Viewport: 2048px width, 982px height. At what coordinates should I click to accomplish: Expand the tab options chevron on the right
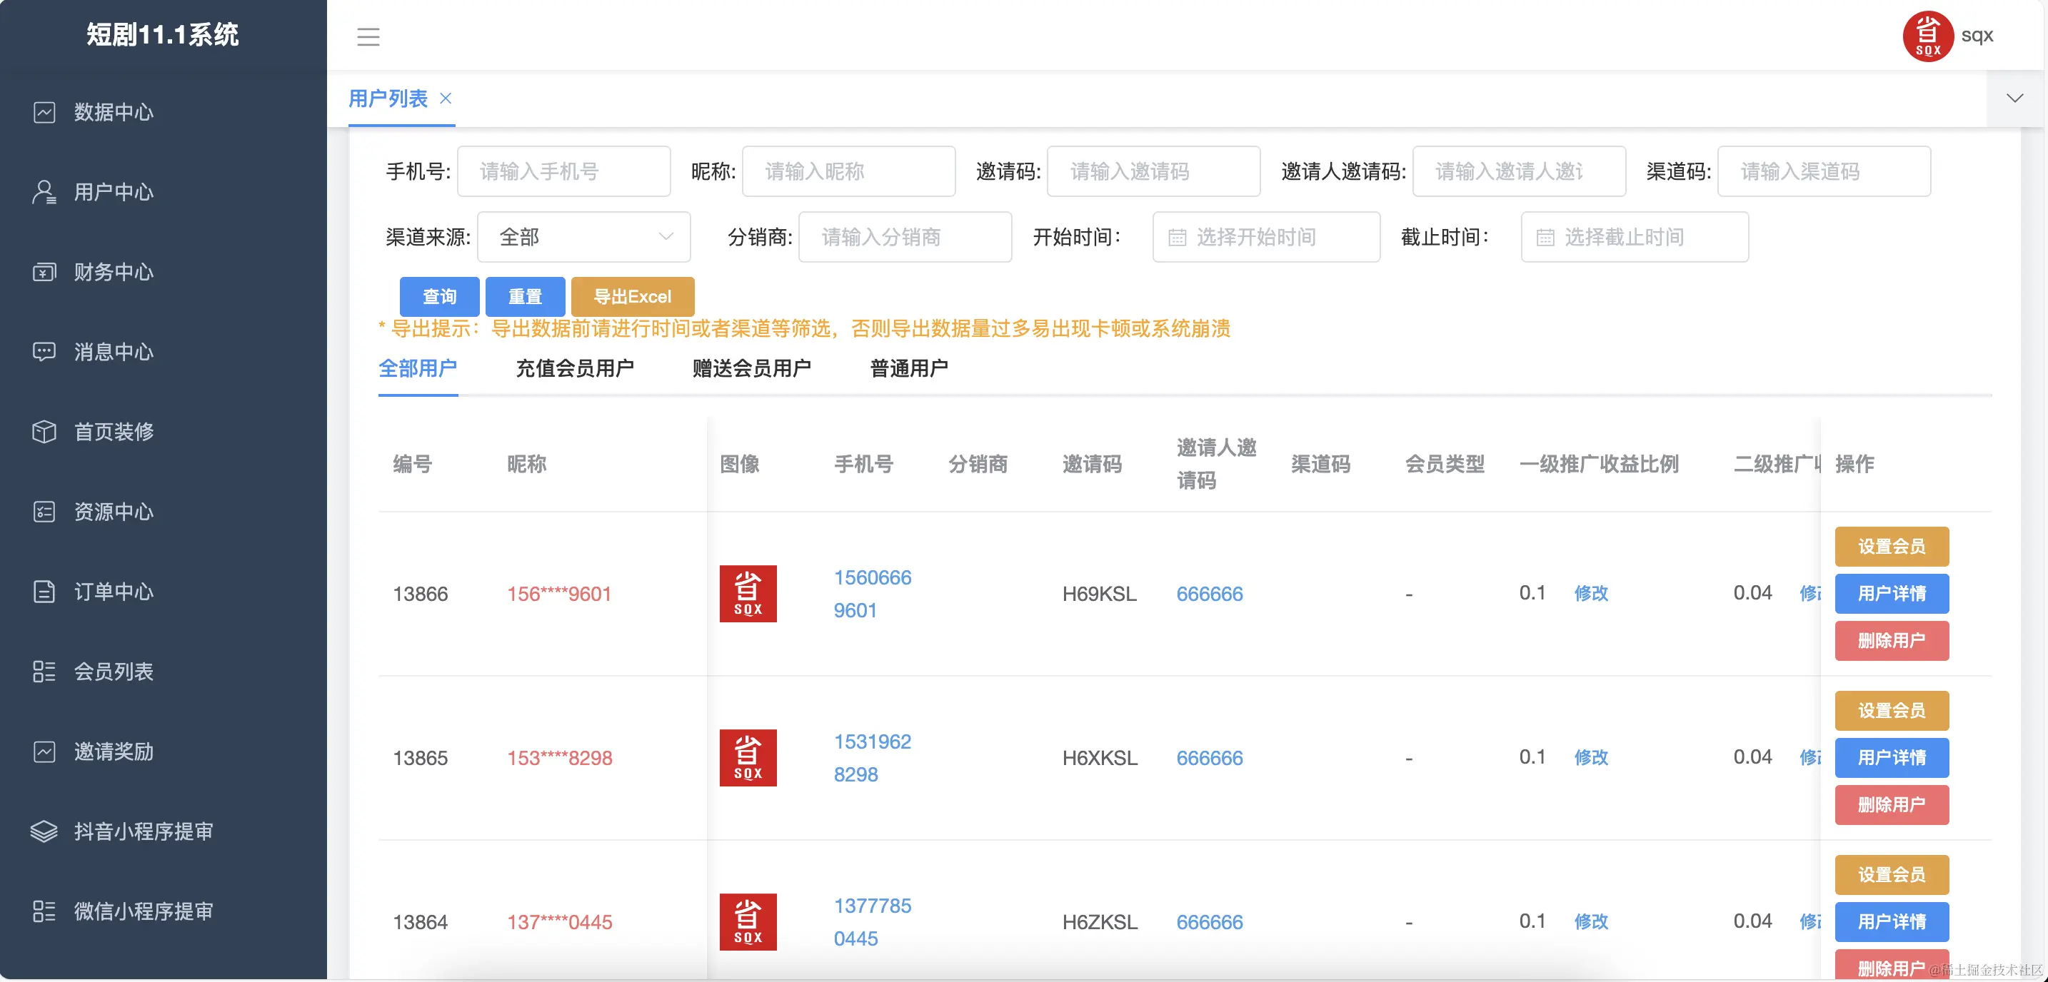2014,98
